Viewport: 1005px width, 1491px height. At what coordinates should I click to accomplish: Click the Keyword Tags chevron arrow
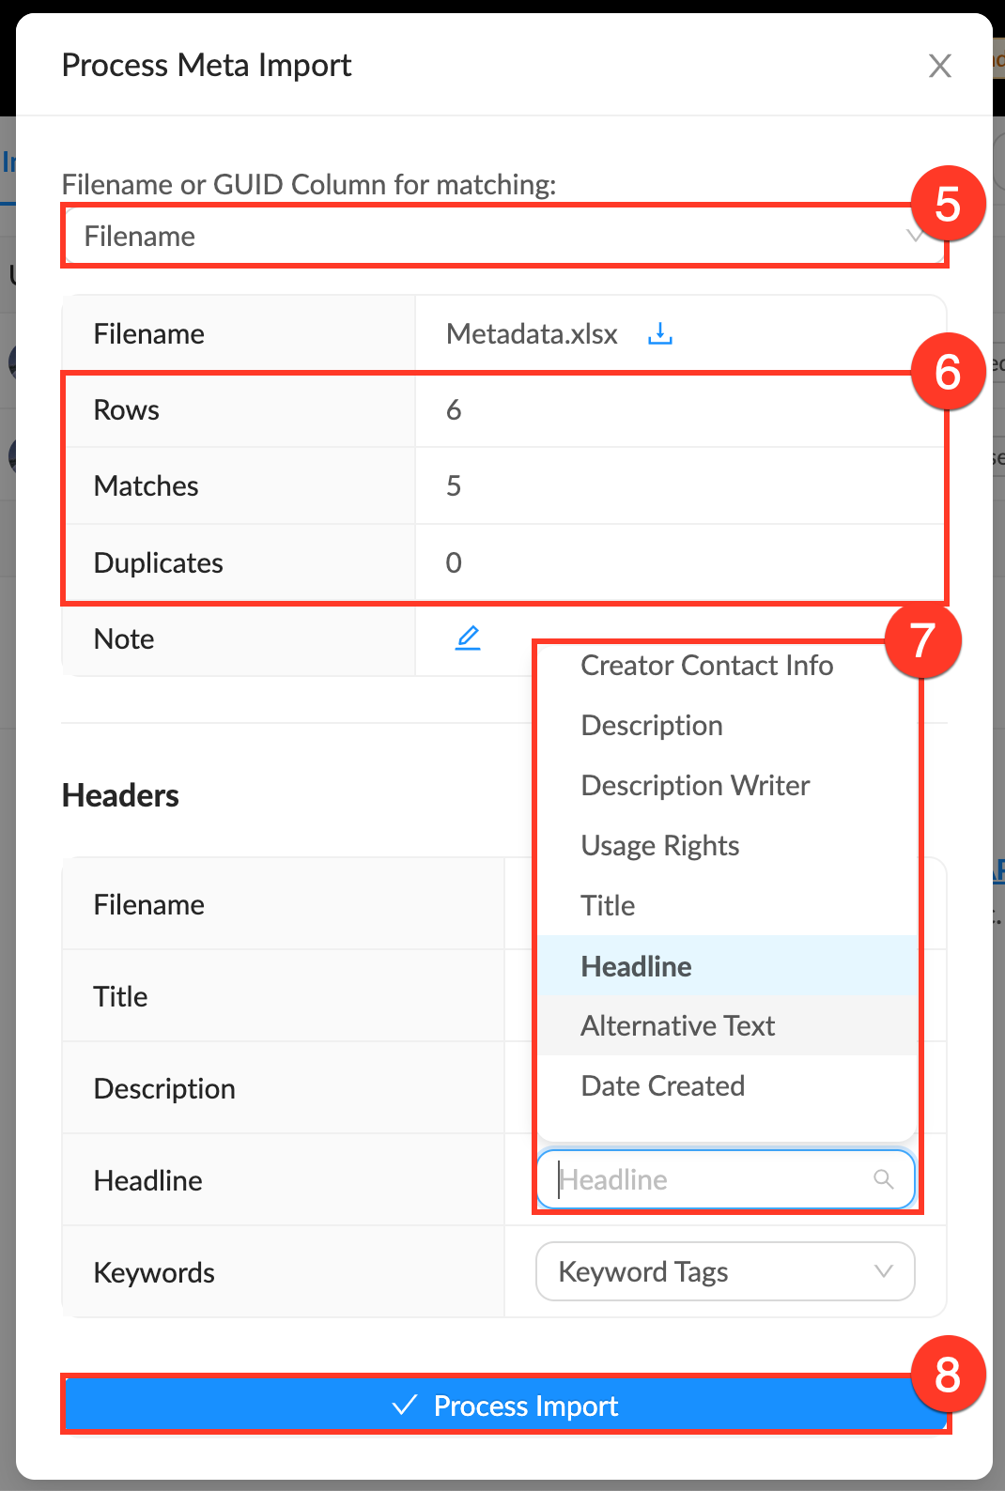(x=883, y=1271)
